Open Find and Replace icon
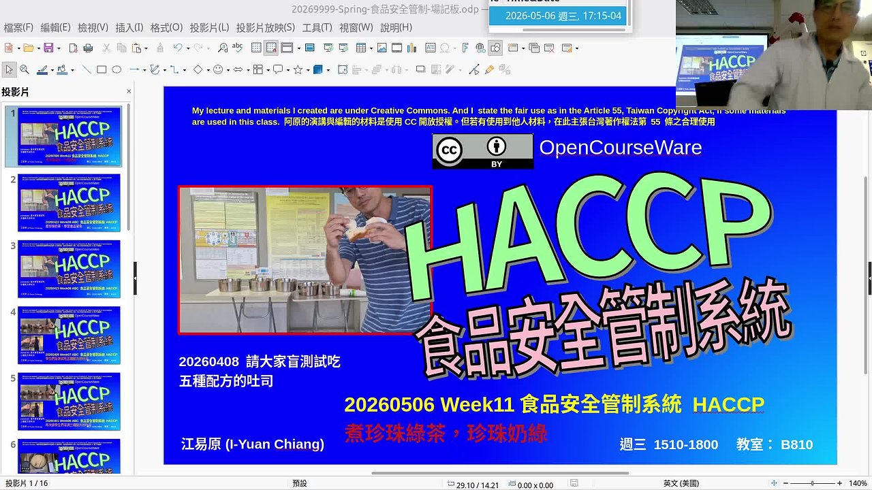This screenshot has height=490, width=872. [223, 48]
